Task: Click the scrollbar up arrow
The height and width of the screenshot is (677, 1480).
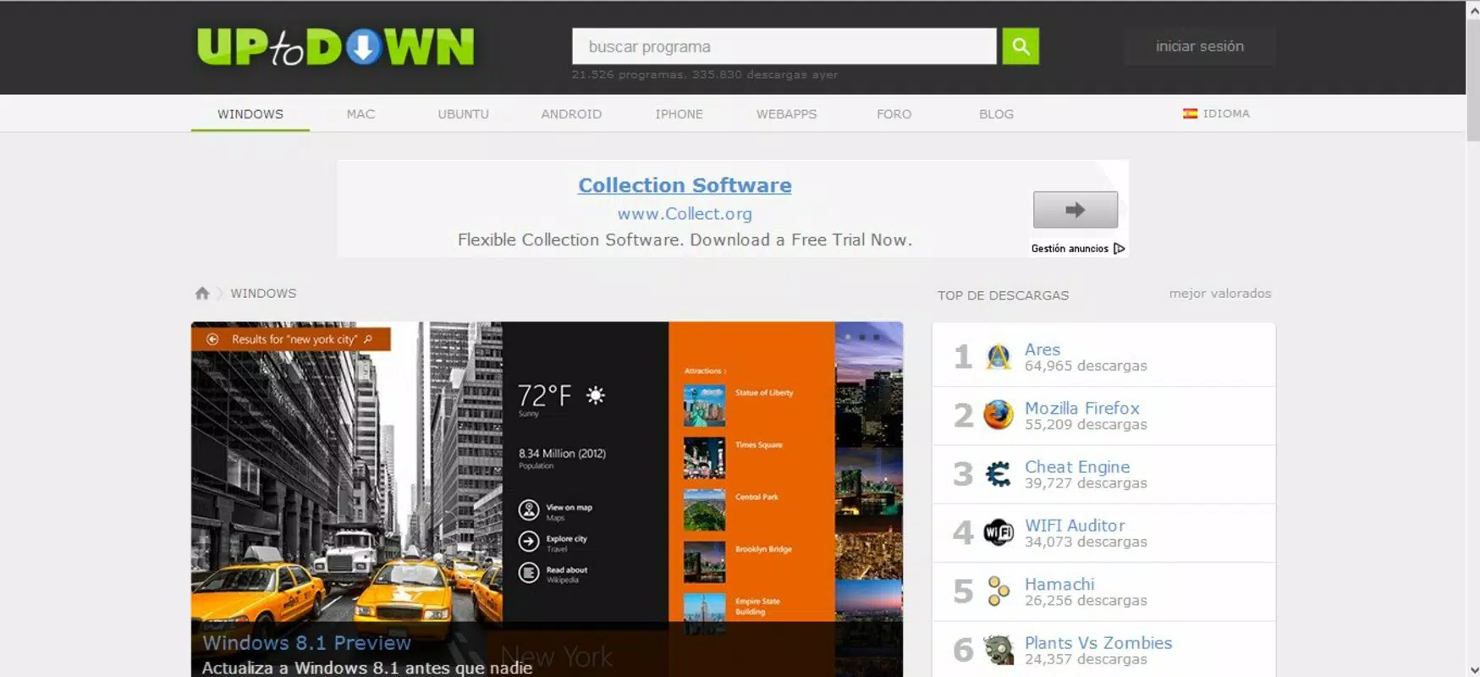Action: coord(1473,10)
